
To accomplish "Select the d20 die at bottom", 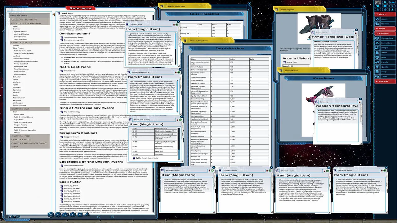I will point(51,214).
